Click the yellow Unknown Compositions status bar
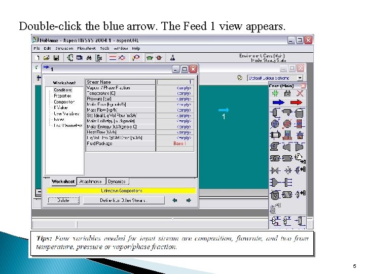This screenshot has height=274, width=365. click(x=121, y=191)
